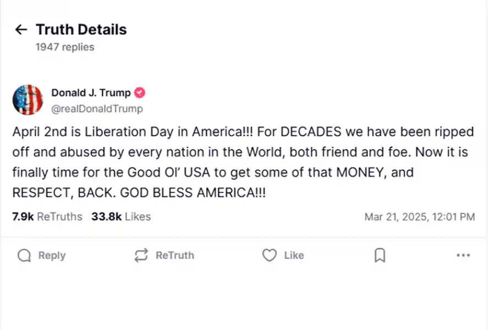Viewport: 495px width, 330px height.
Task: Click the 7.9k ReTruths counter
Action: click(42, 217)
